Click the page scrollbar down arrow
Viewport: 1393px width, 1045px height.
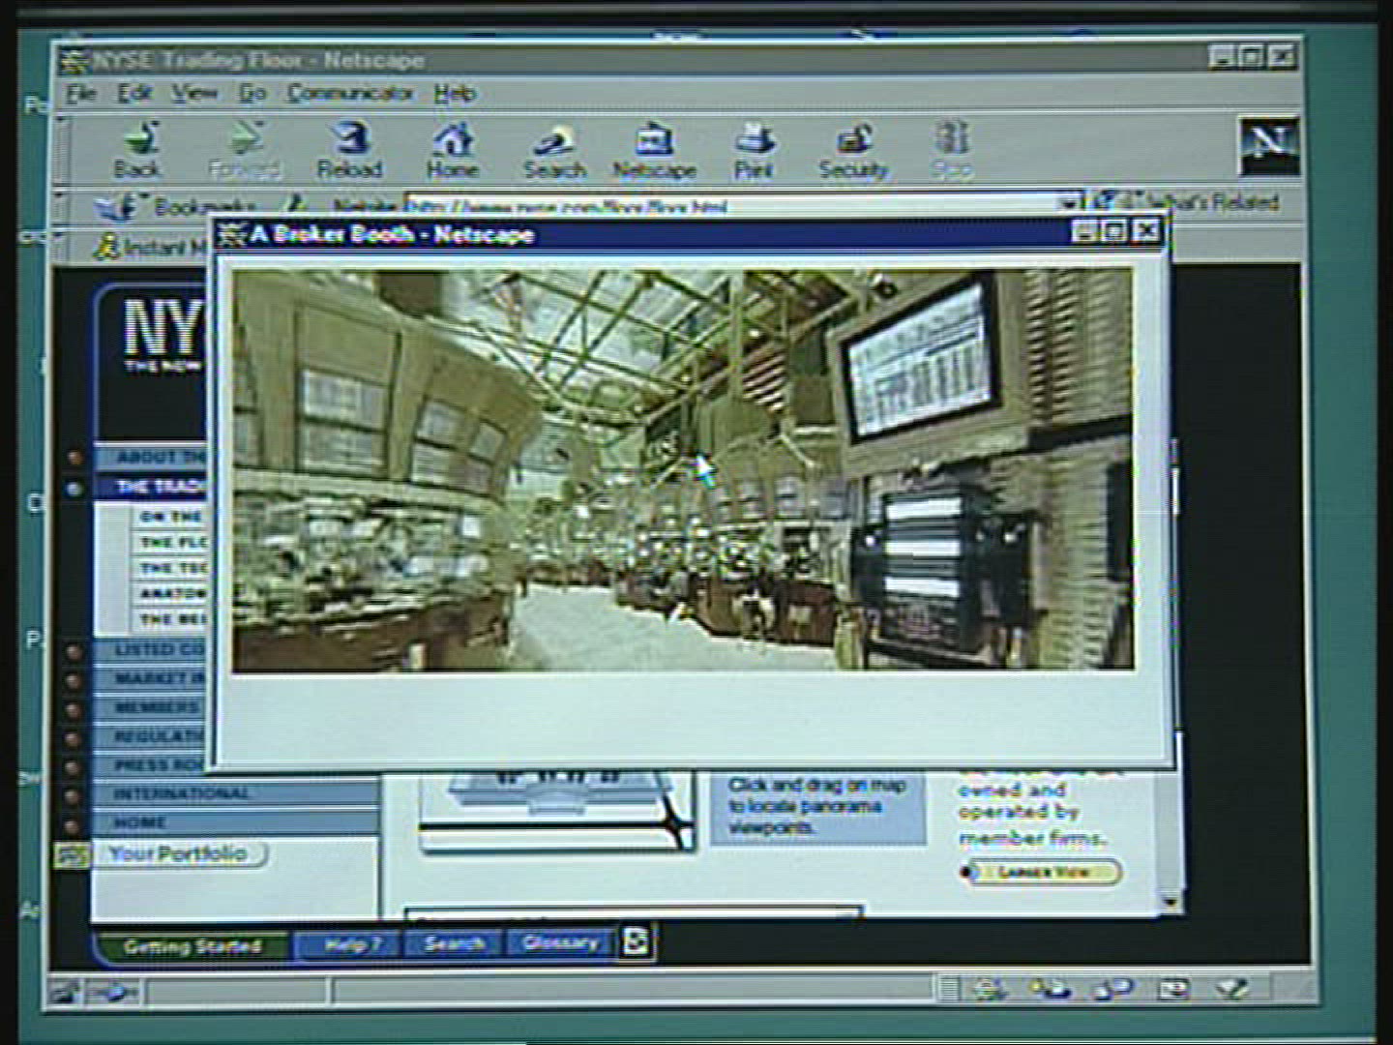tap(1171, 902)
